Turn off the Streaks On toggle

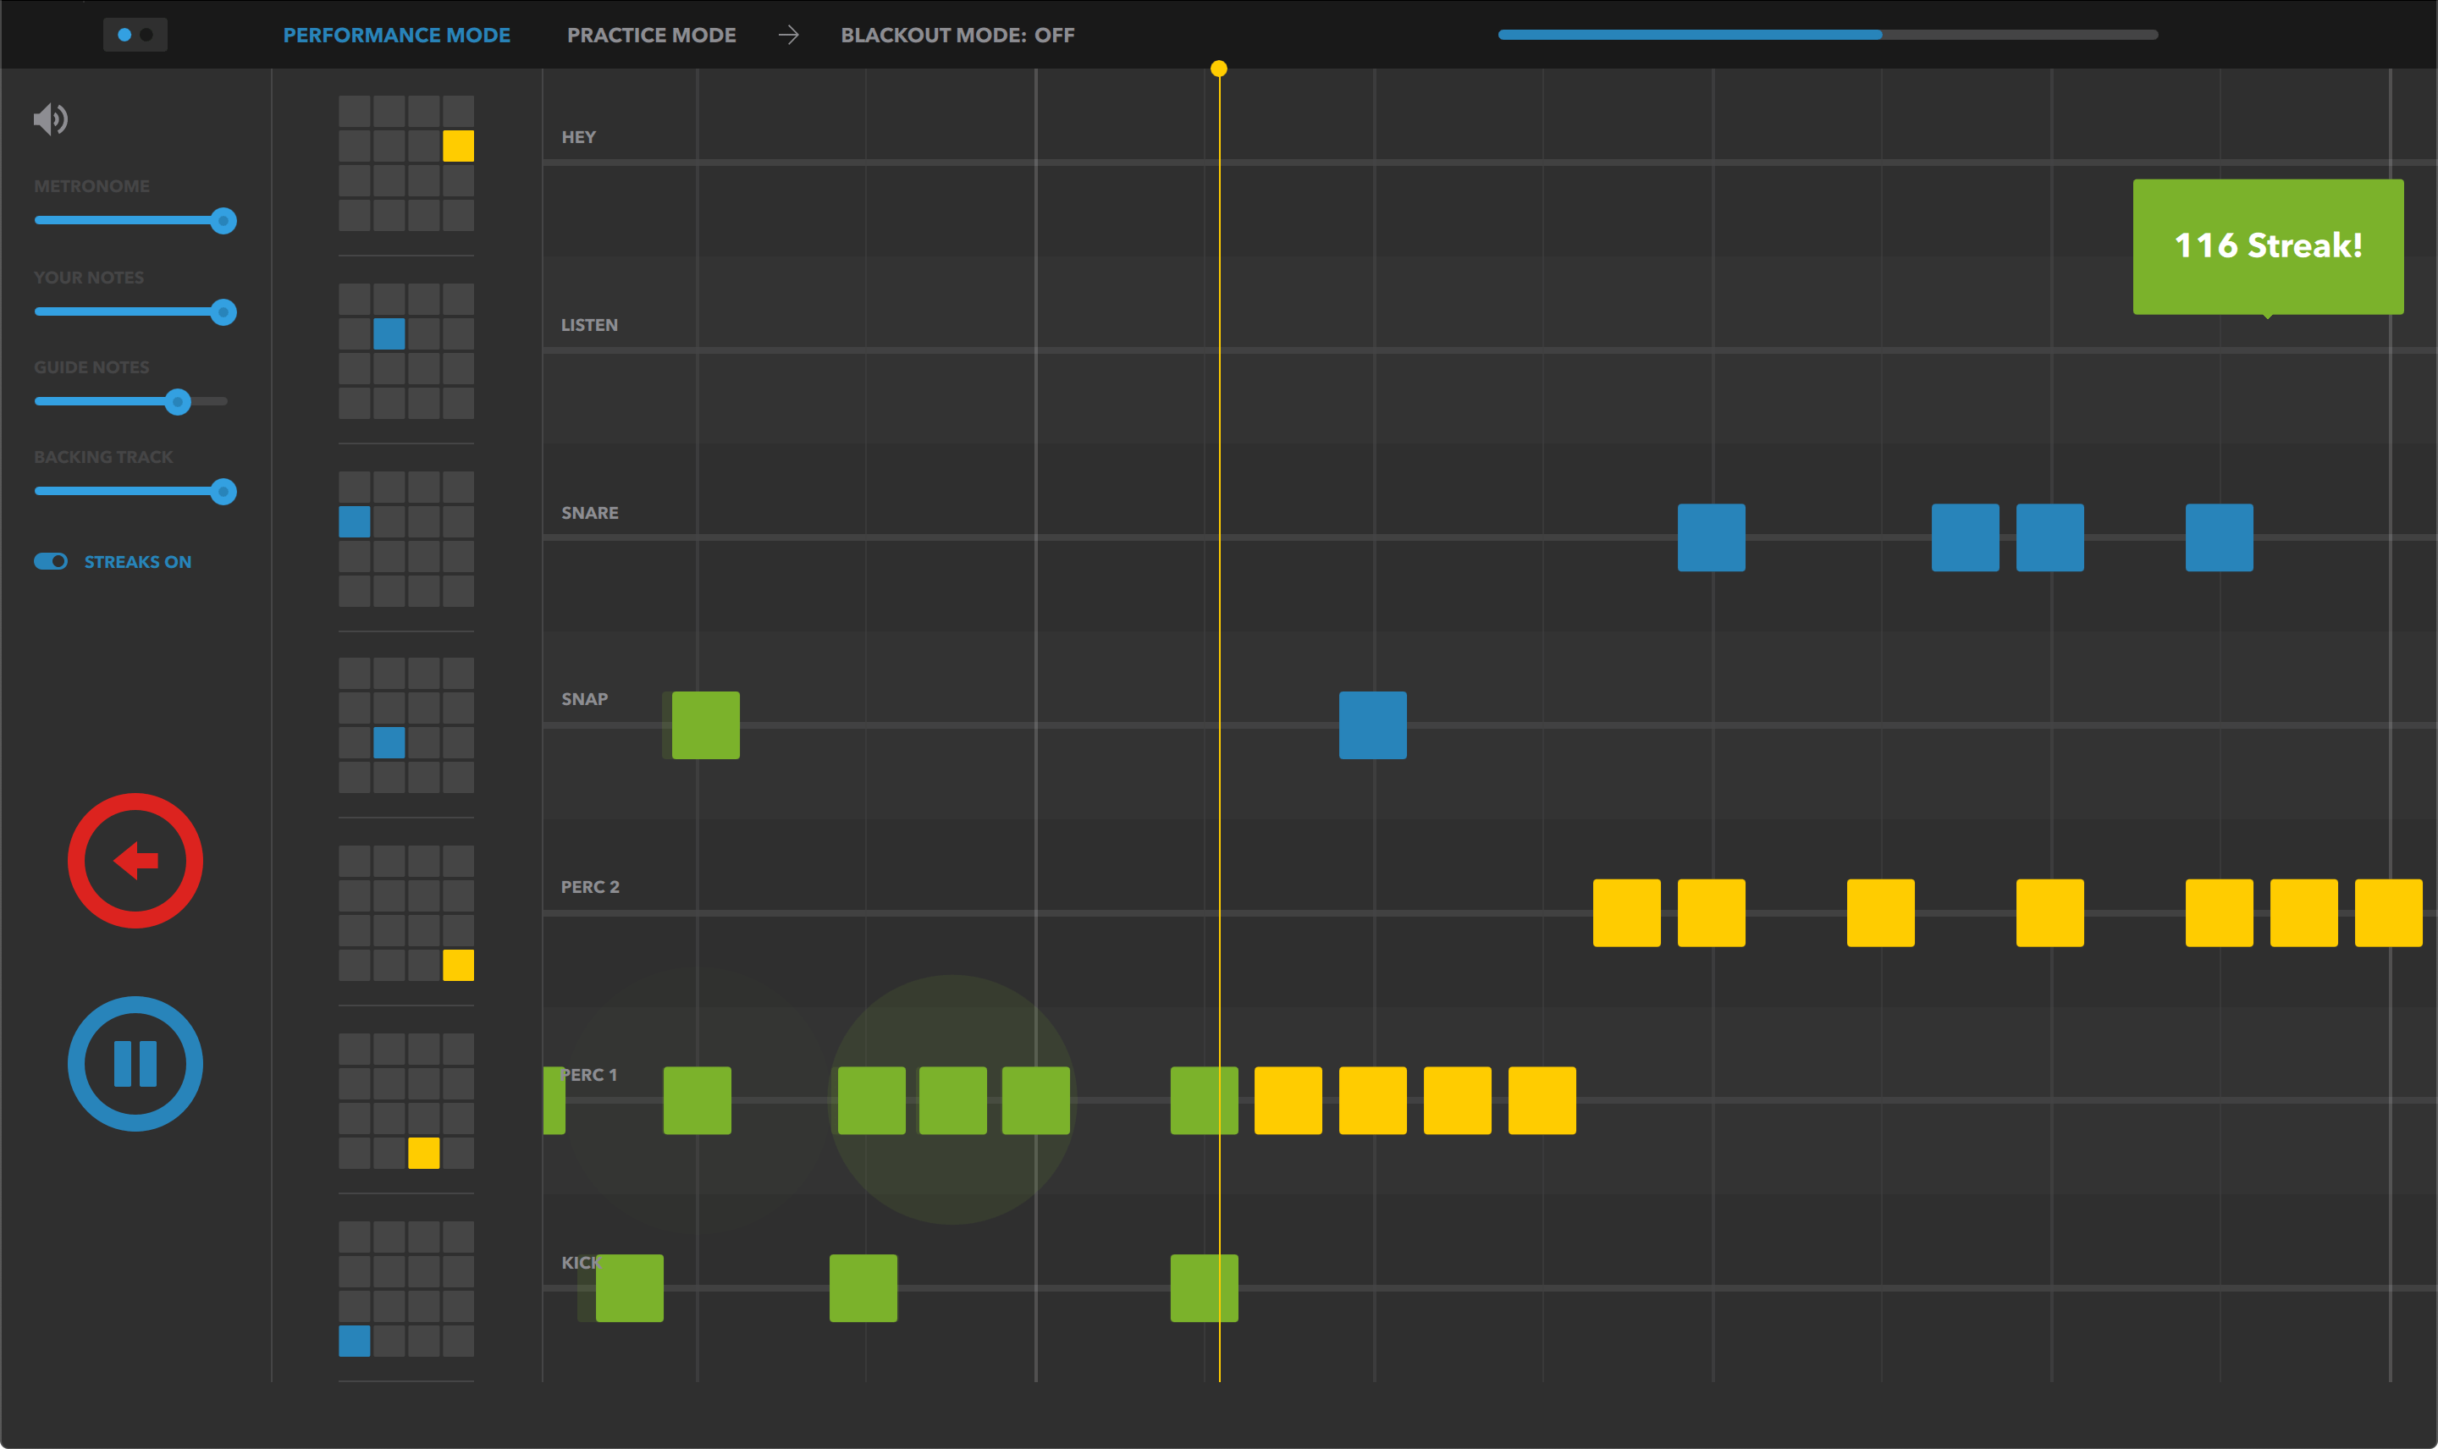pyautogui.click(x=51, y=561)
